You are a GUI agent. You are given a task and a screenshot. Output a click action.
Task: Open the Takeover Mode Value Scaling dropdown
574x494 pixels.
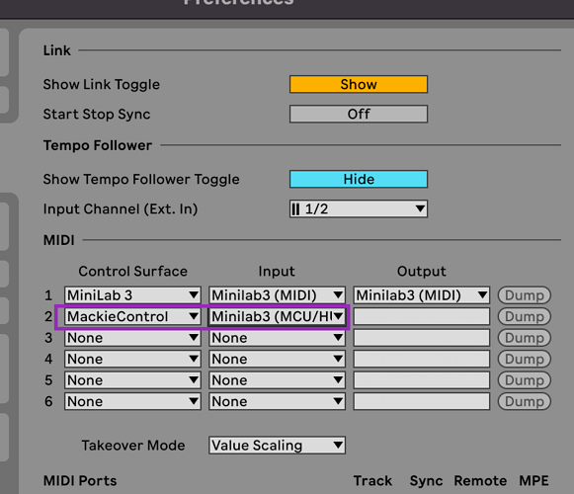(x=277, y=446)
